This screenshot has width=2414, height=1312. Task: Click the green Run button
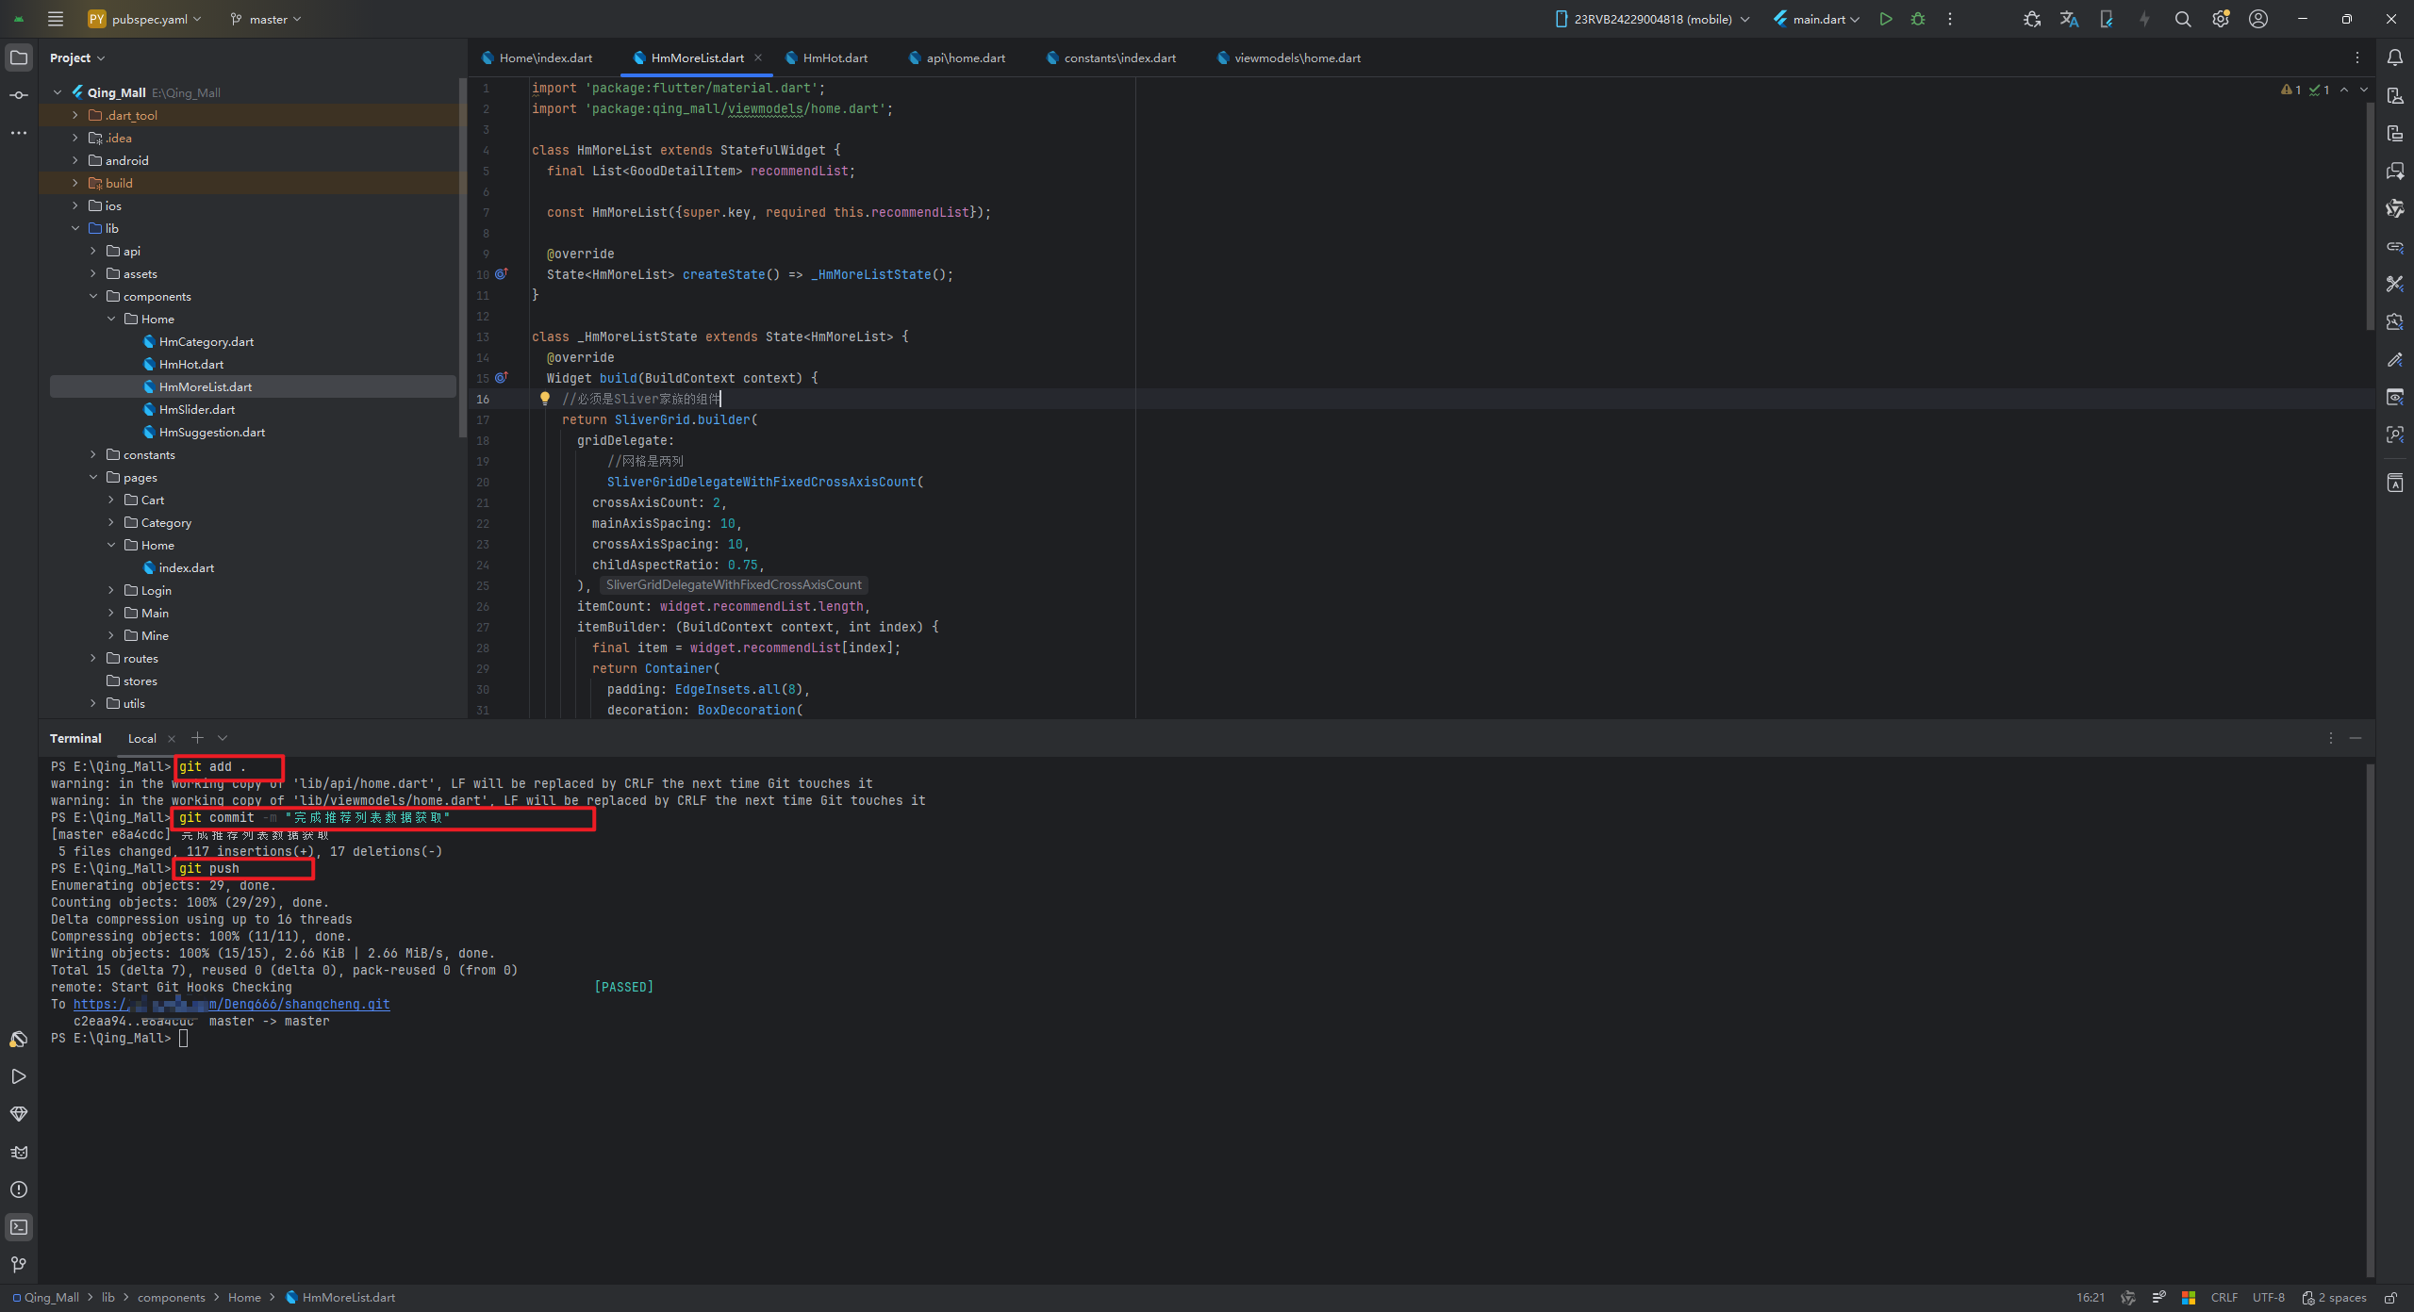1885,19
